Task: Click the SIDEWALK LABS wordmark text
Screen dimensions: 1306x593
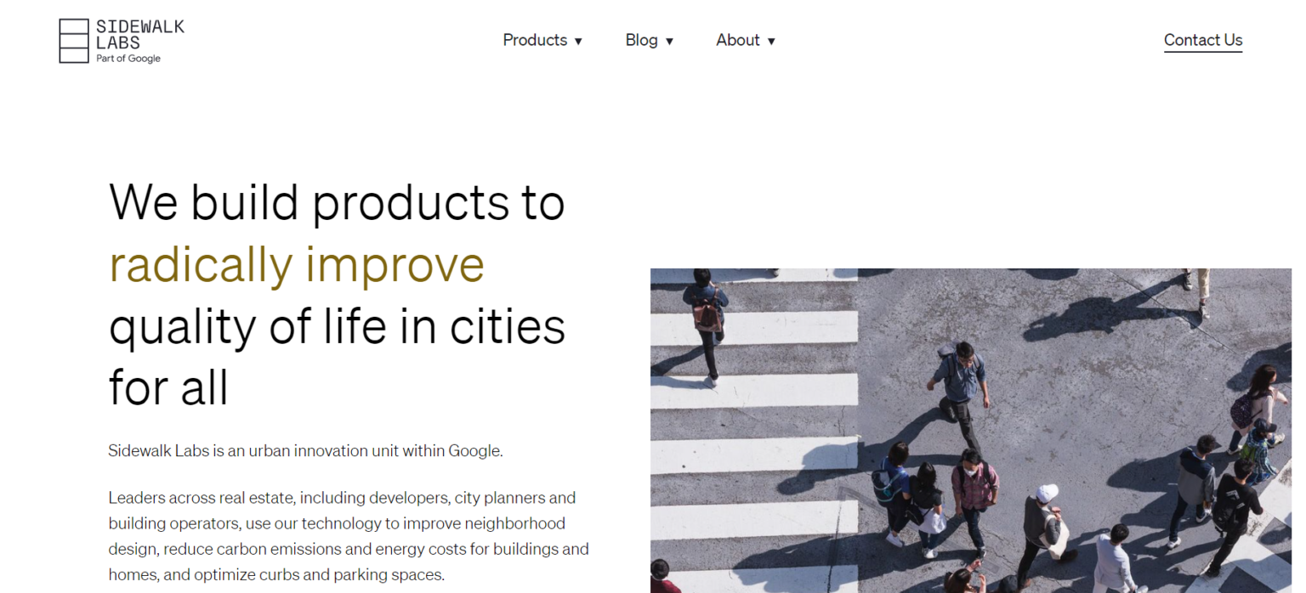Action: pos(139,34)
